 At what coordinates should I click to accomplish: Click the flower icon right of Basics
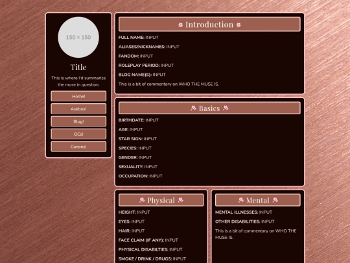tap(226, 108)
